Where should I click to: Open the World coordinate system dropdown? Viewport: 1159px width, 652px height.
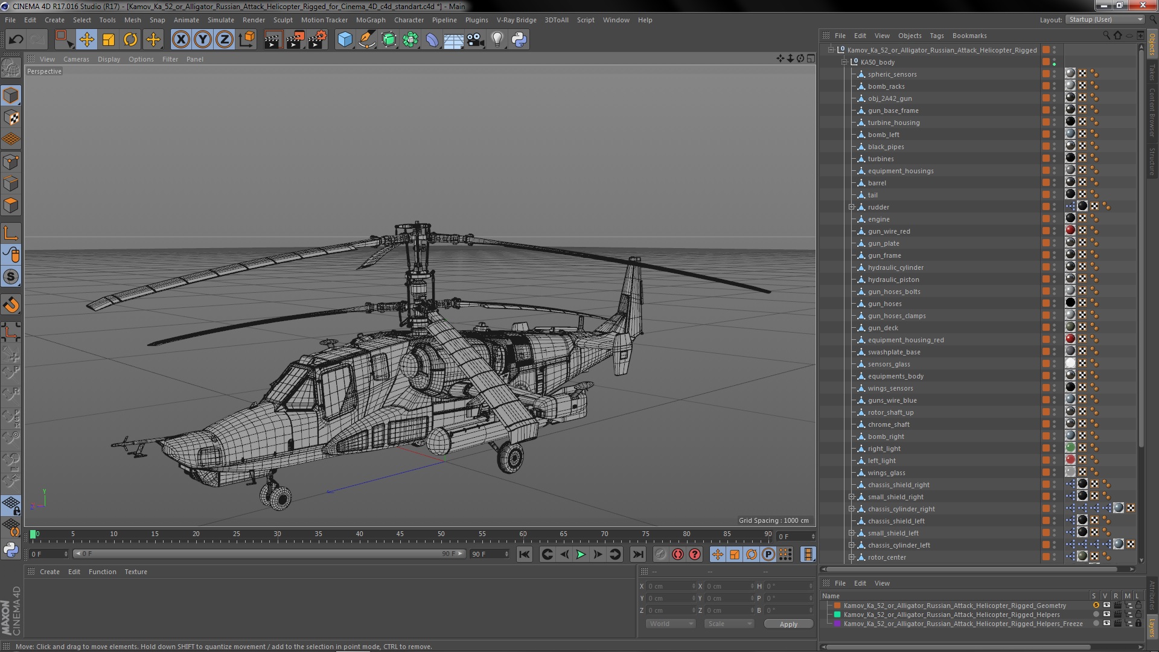671,624
